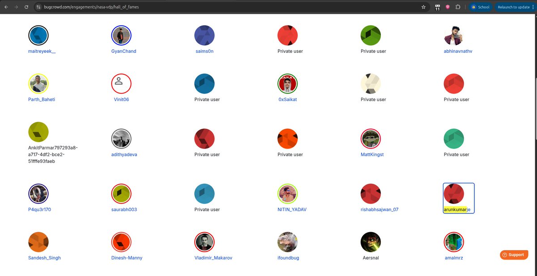Click MattKingst's avatar image
This screenshot has width=537, height=276.
click(x=371, y=139)
